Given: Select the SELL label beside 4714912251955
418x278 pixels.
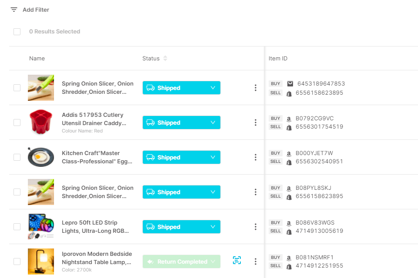Looking at the screenshot, I should click(275, 265).
